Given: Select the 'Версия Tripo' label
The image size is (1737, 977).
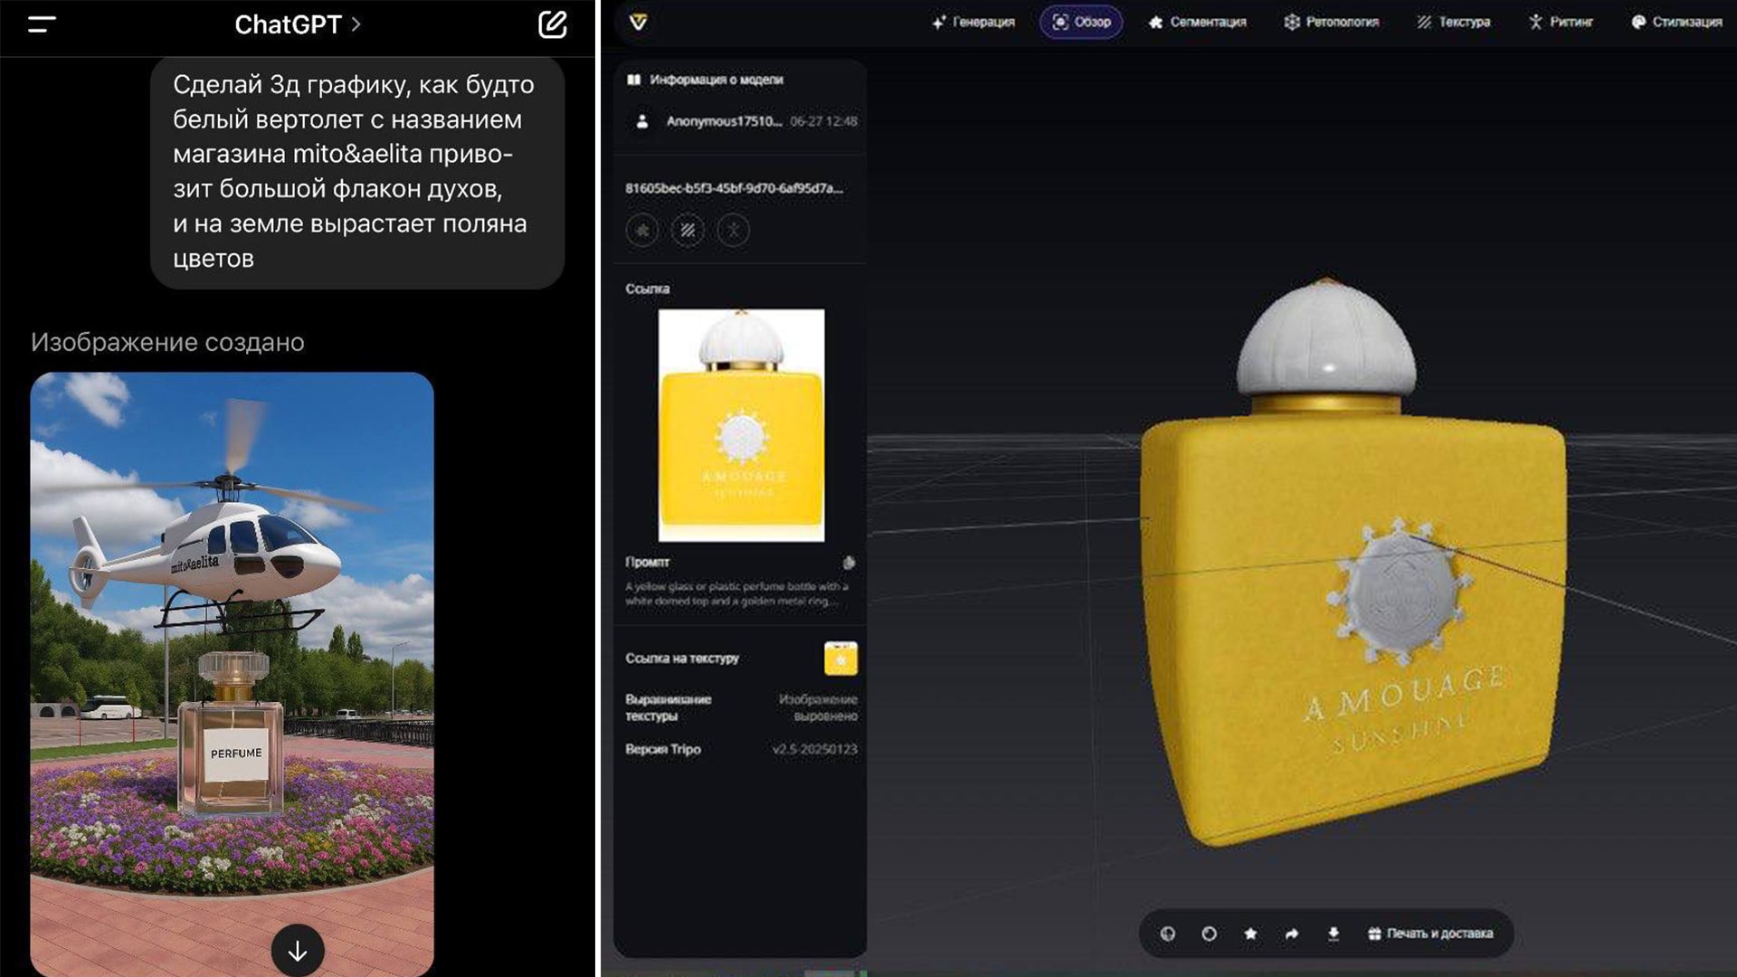Looking at the screenshot, I should 662,749.
